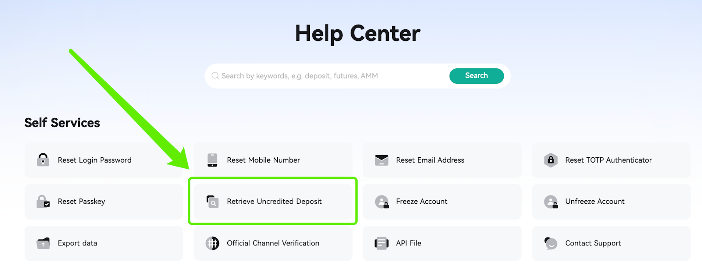Click the Unfreeze Account user icon
Viewport: 702px width, 280px height.
tap(551, 202)
